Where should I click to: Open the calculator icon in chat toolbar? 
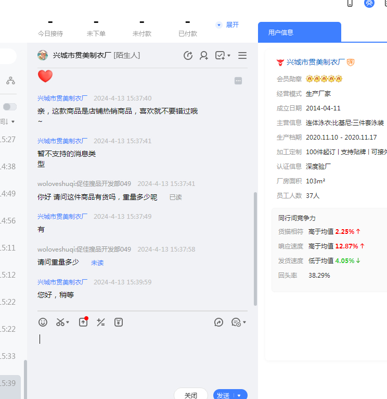[101, 322]
